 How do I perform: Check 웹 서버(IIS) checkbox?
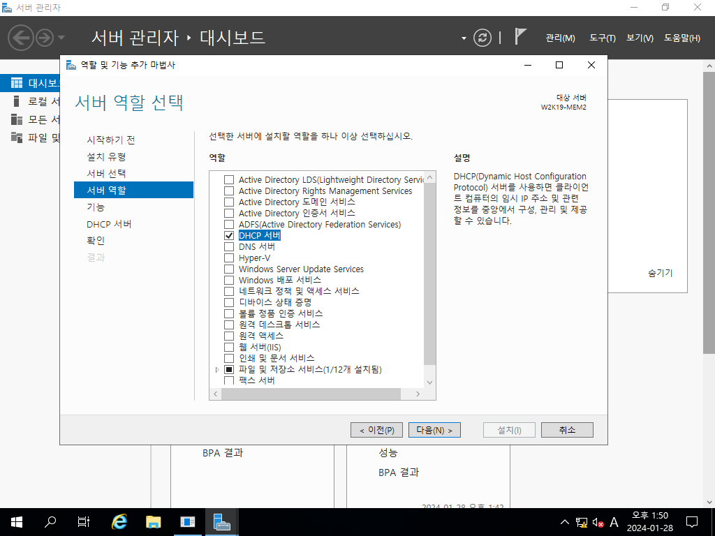click(229, 347)
